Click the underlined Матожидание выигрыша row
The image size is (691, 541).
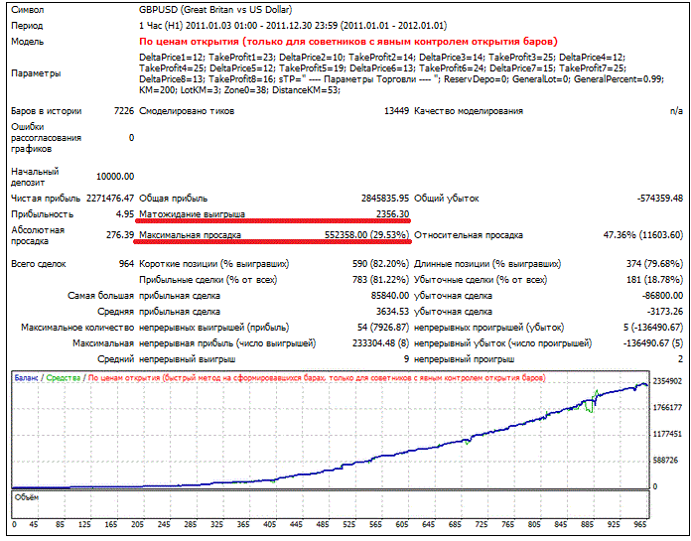coord(274,214)
